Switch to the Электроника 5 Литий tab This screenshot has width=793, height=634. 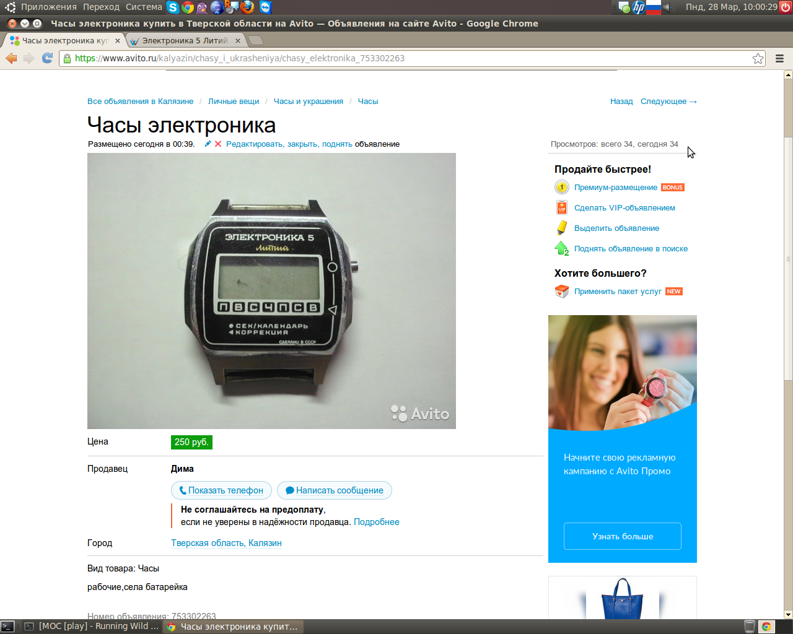(x=185, y=41)
